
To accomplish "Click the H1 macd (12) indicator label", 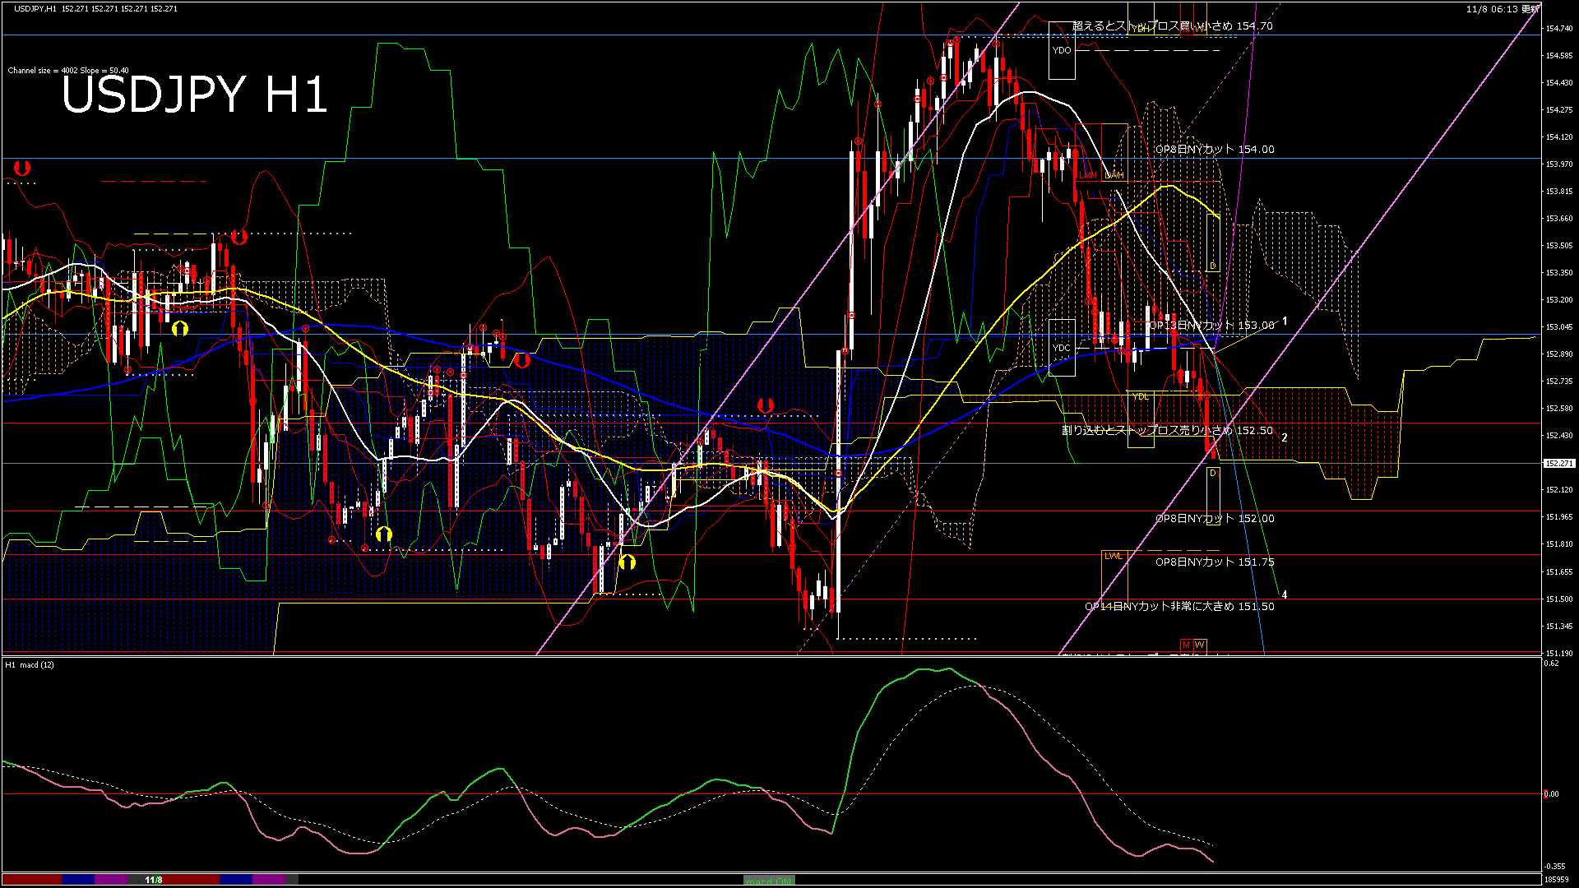I will pos(30,664).
